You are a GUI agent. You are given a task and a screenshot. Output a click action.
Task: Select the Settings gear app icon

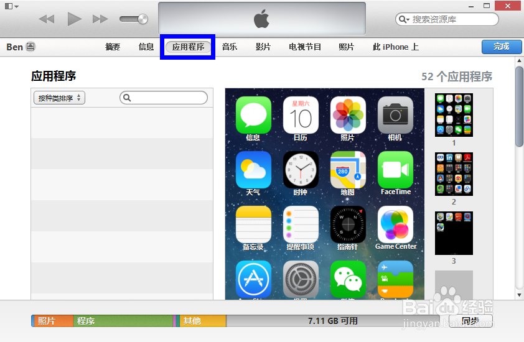coord(301,279)
